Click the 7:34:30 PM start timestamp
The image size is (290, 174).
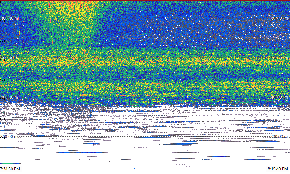coord(10,169)
